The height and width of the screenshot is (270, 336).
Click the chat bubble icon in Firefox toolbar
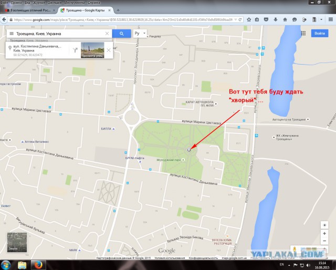pos(295,19)
